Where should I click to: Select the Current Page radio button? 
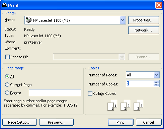click(x=7, y=85)
